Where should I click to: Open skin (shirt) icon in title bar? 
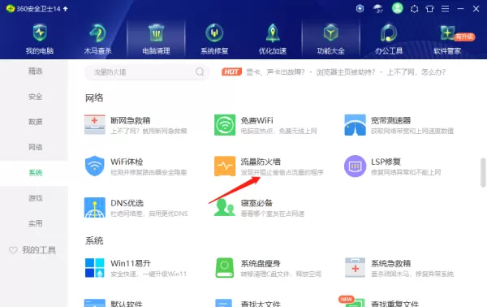(x=429, y=9)
